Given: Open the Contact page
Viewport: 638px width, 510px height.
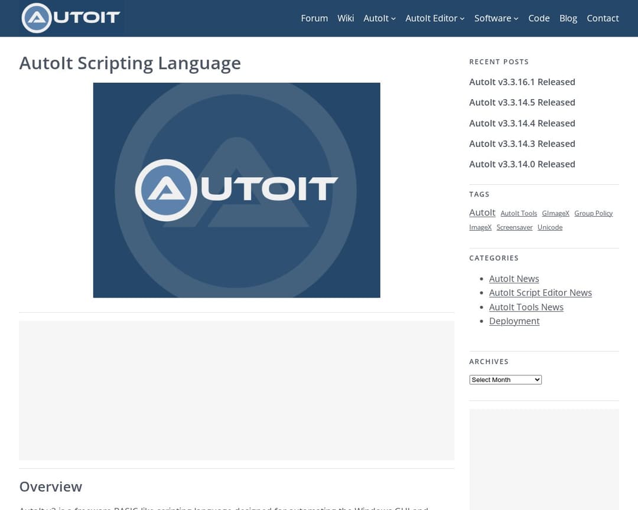Looking at the screenshot, I should click(x=603, y=18).
